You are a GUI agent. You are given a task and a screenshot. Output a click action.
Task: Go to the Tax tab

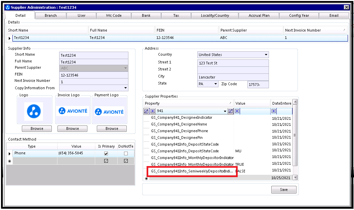coord(176,15)
